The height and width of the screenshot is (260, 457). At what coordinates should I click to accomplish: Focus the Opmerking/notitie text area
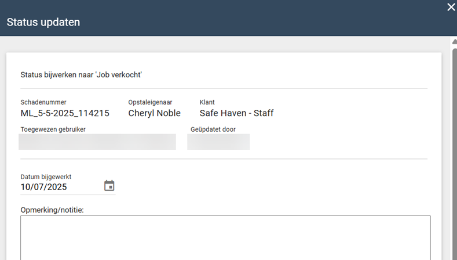pos(225,237)
